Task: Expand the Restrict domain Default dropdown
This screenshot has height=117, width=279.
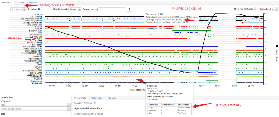Action: point(75,9)
